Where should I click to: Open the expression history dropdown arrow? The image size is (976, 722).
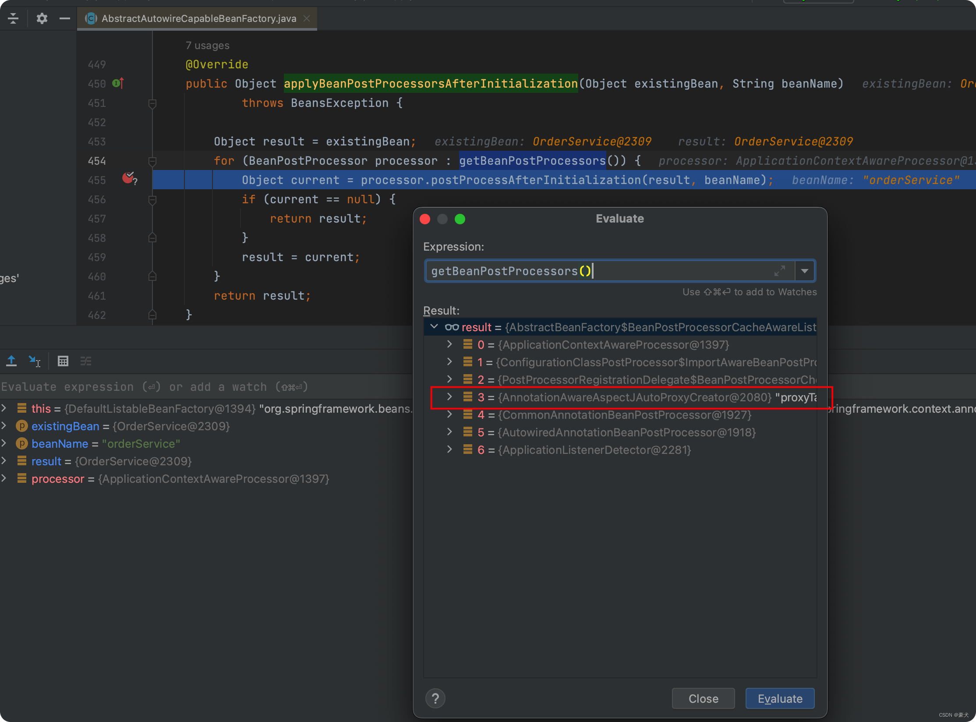click(805, 271)
